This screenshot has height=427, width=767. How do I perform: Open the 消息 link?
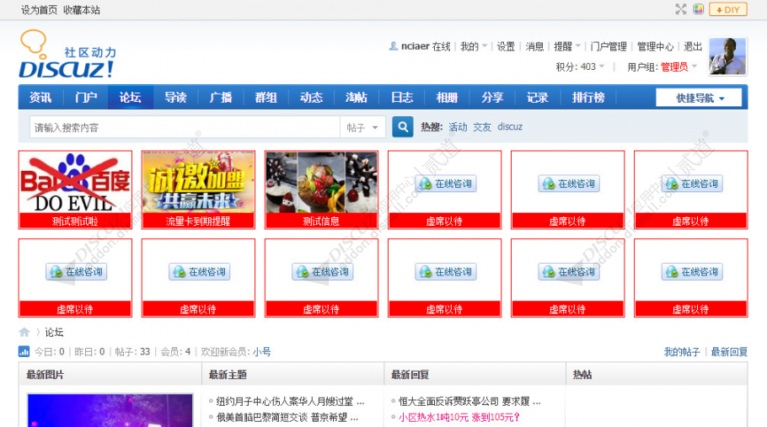point(534,46)
